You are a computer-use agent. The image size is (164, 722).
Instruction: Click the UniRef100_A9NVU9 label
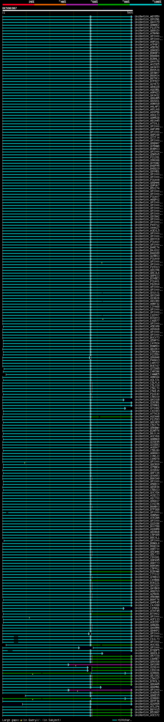[147, 104]
